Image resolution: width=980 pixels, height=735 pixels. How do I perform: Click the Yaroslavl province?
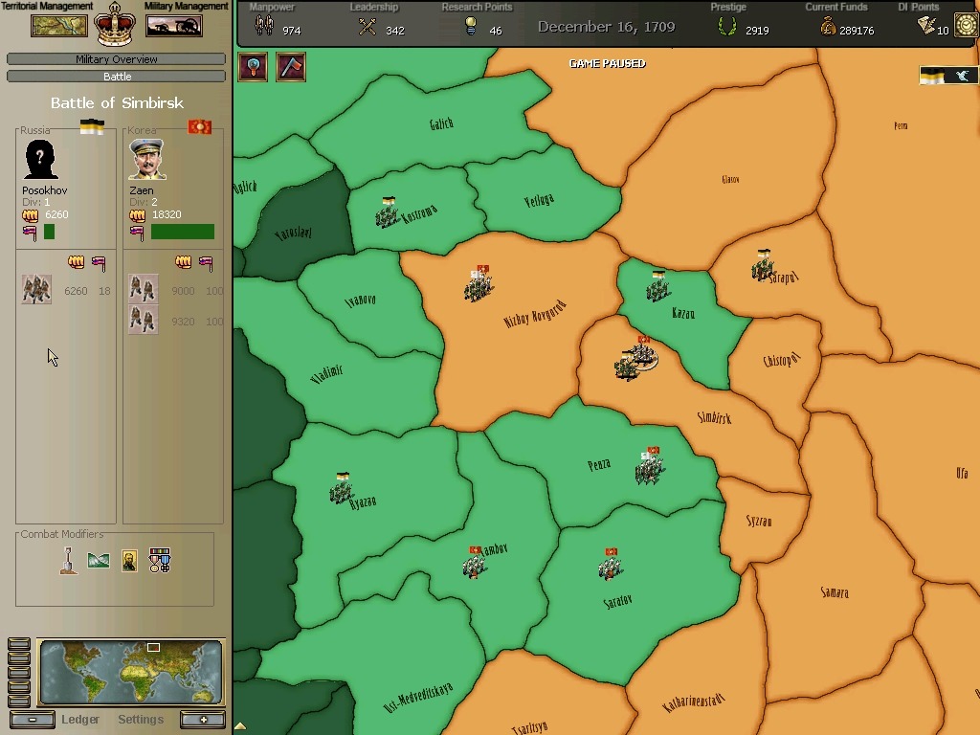(x=293, y=234)
